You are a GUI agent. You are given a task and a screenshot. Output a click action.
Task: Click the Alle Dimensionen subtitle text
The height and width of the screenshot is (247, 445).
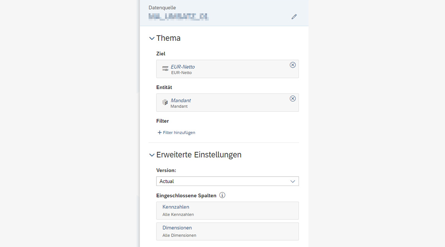179,235
